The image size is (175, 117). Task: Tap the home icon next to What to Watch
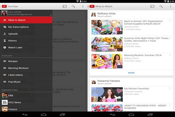(5, 20)
